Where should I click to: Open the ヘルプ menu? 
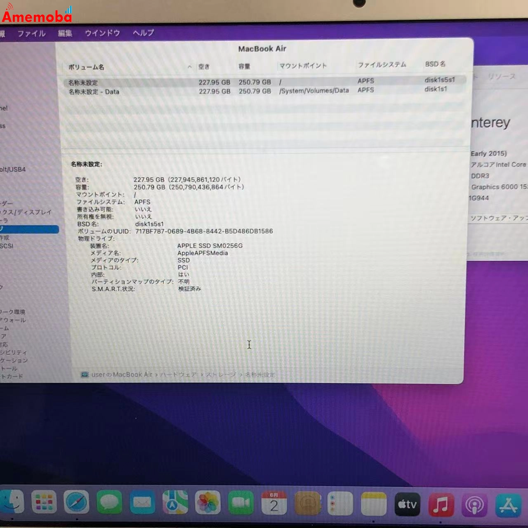tap(144, 33)
